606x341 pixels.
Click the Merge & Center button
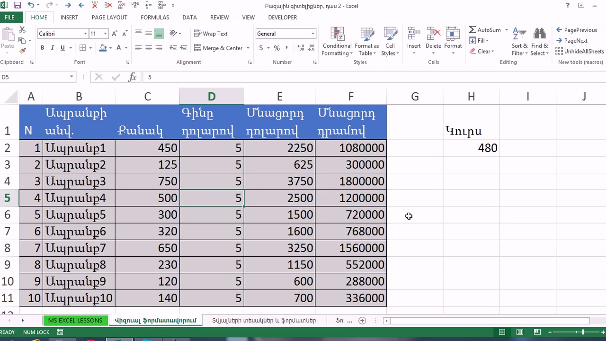pyautogui.click(x=218, y=48)
